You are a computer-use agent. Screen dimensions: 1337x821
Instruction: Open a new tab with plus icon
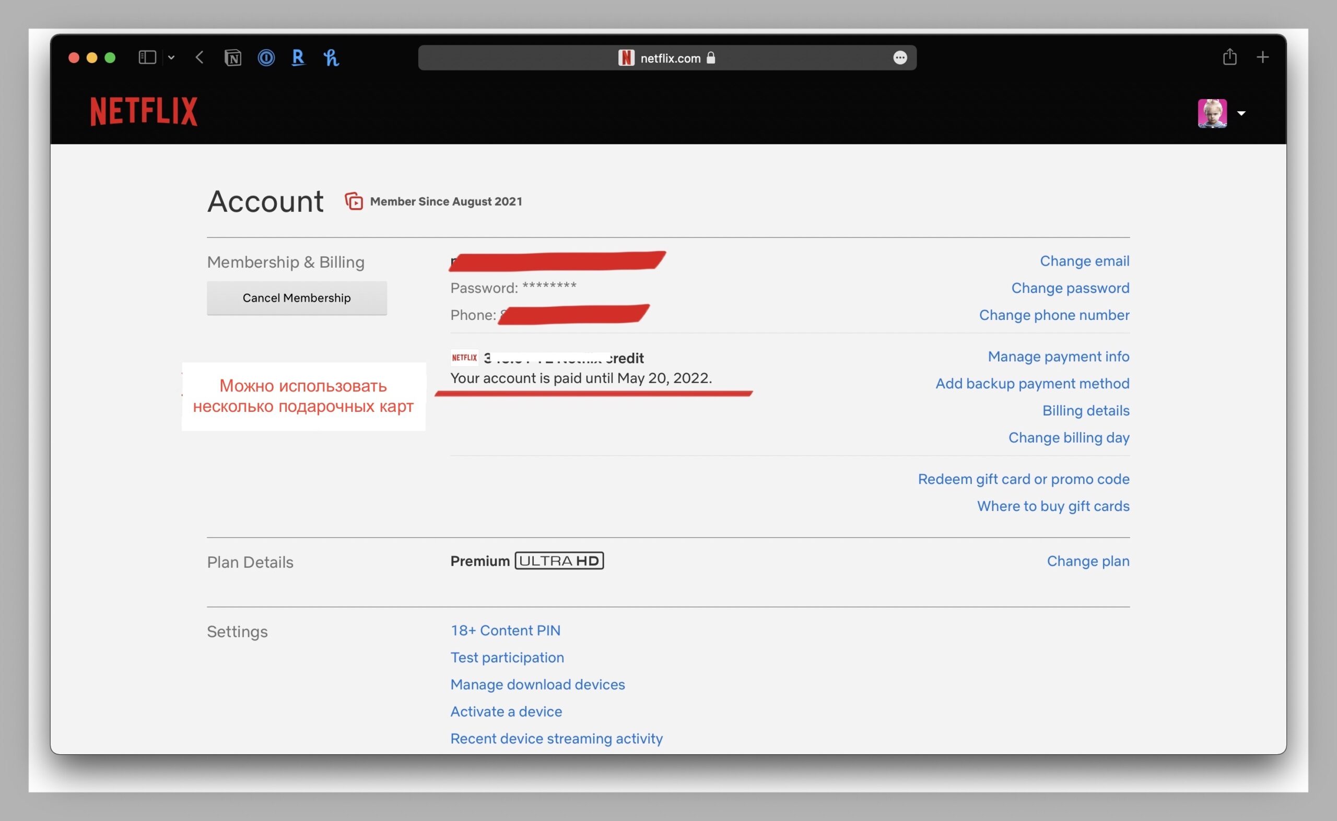pos(1262,57)
